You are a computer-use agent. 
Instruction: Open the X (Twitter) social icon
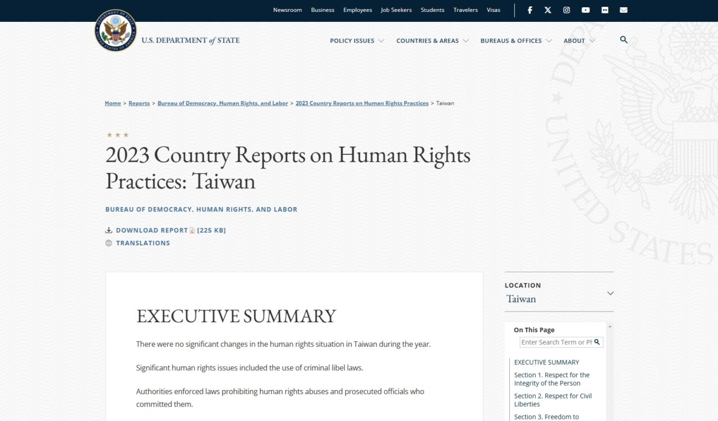click(548, 10)
